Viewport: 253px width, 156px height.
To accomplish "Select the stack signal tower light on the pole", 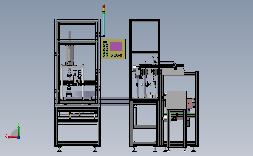I will 104,10.
